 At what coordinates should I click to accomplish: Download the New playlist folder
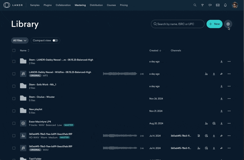(x=221, y=111)
